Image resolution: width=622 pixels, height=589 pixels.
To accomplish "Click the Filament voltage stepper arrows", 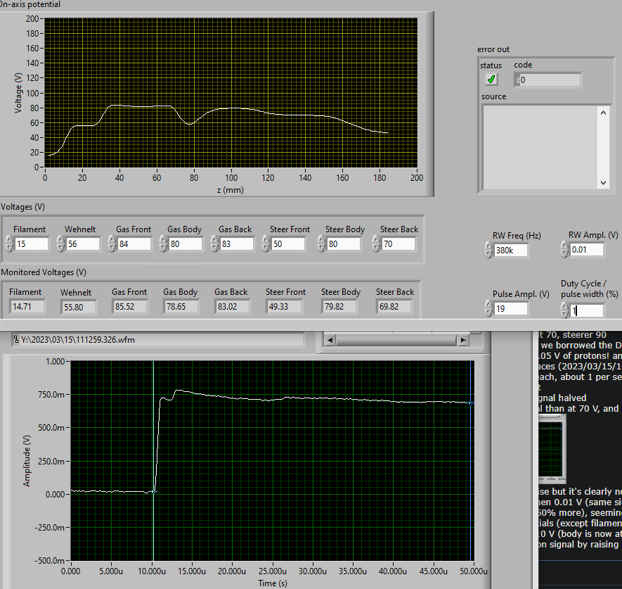I will tap(9, 243).
